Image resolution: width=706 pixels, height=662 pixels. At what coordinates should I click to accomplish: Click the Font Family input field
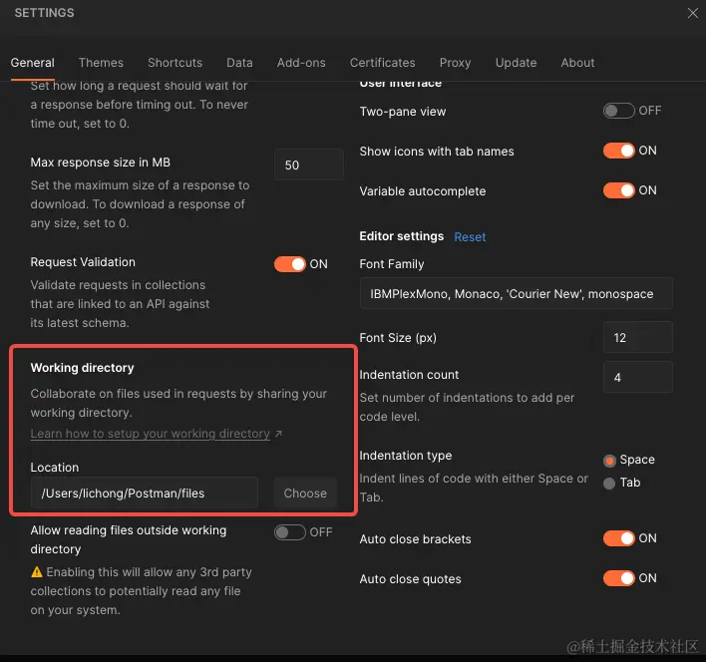516,293
